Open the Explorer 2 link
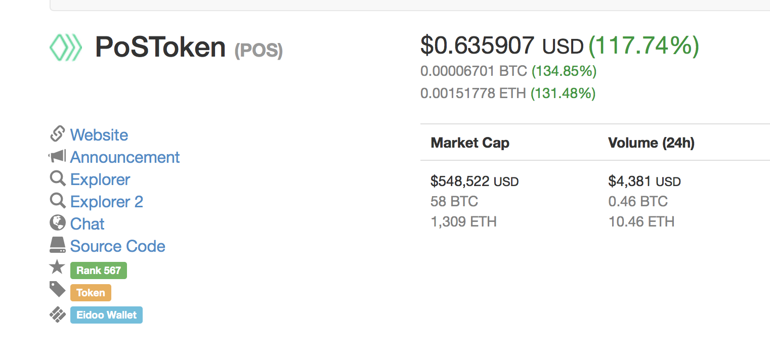Image resolution: width=770 pixels, height=362 pixels. tap(107, 202)
